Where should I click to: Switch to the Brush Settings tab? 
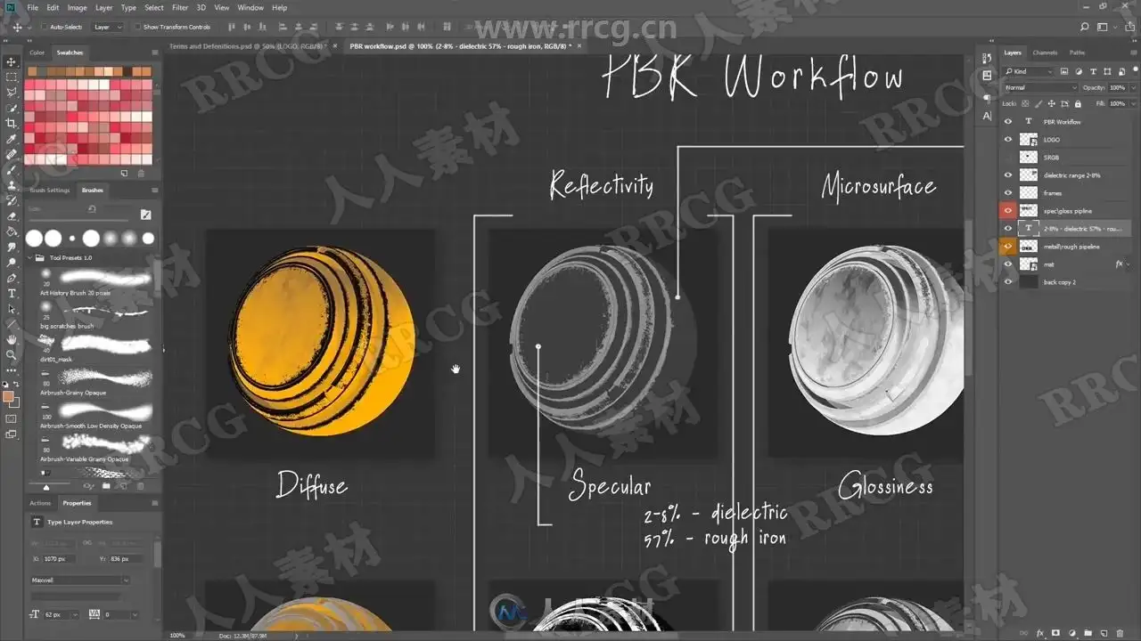50,190
